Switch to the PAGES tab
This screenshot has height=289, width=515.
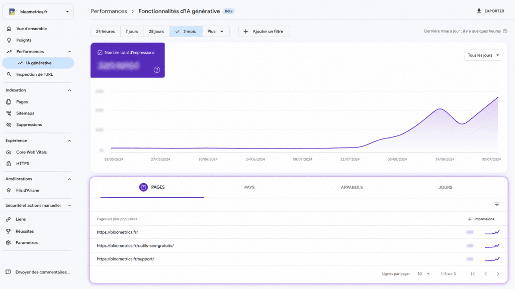[152, 188]
